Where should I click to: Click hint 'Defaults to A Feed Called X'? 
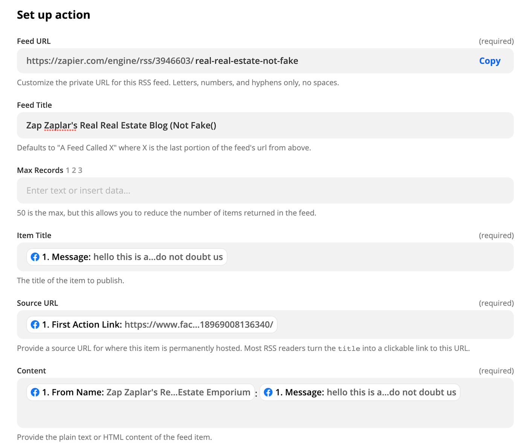164,148
